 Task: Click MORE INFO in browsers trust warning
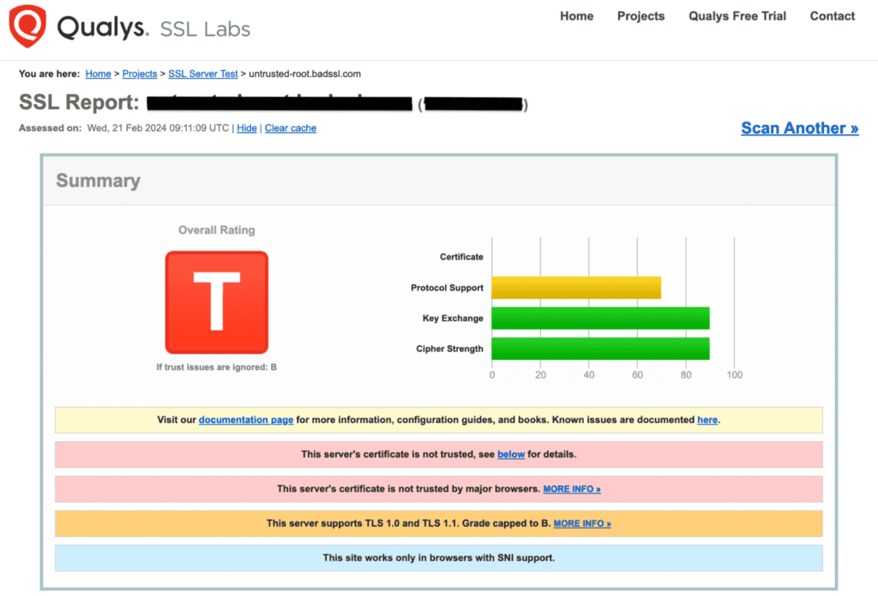pos(572,489)
